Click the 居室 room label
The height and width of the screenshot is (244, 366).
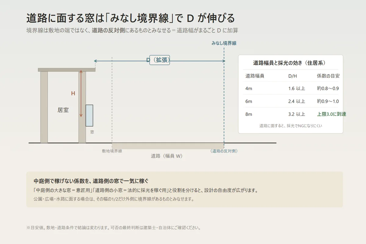tap(63, 110)
